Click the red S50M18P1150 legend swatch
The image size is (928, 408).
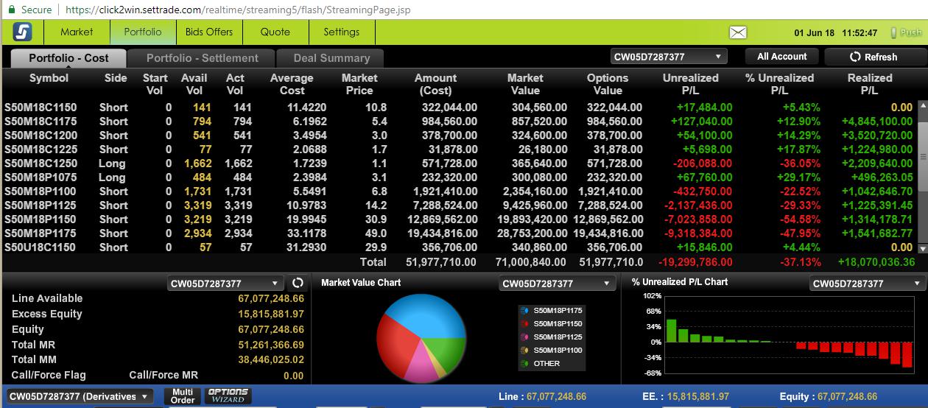pos(524,324)
